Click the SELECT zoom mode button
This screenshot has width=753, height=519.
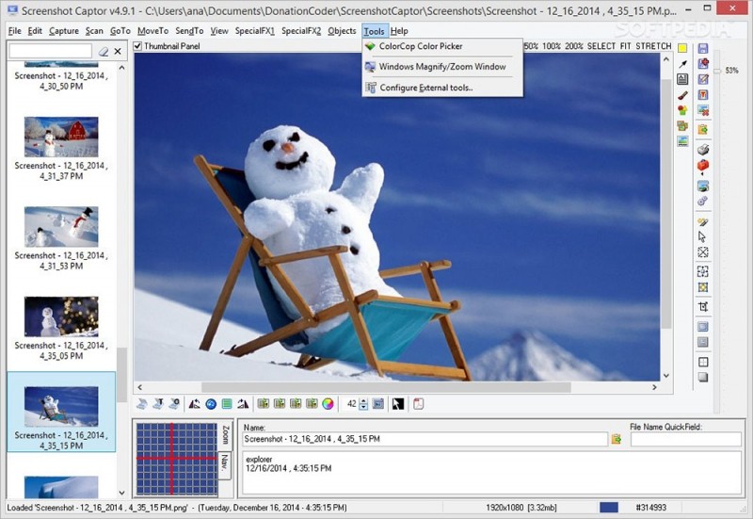point(601,46)
